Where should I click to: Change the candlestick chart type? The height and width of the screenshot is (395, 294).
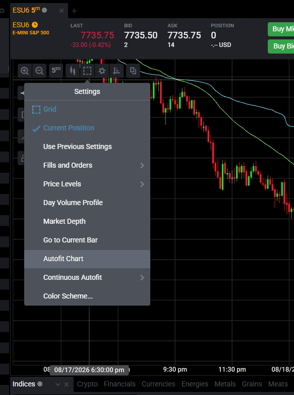pos(73,71)
